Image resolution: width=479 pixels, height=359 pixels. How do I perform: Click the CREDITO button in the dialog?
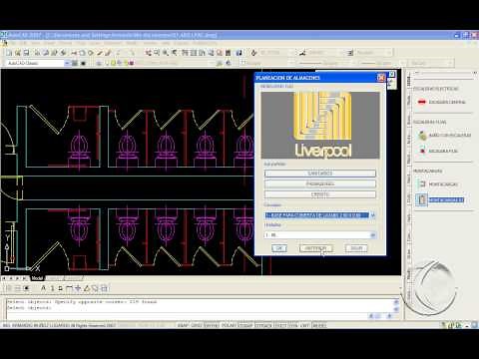pyautogui.click(x=320, y=194)
